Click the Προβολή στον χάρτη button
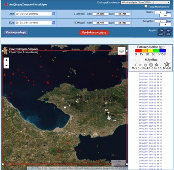Image resolution: width=174 pixels, height=170 pixels. pyautogui.click(x=94, y=33)
